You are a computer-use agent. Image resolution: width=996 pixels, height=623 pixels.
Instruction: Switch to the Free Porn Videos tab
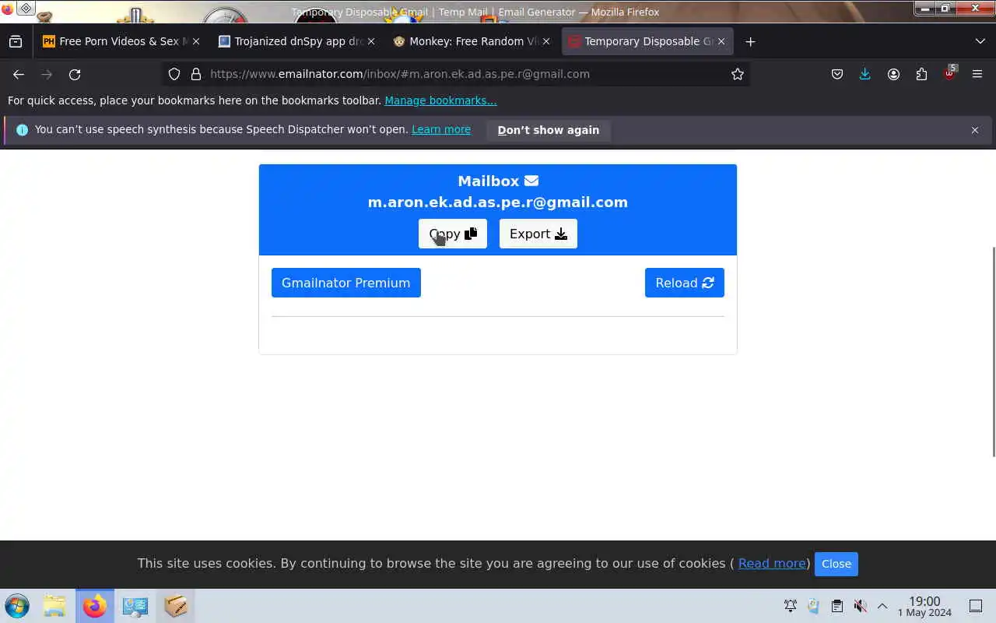point(121,41)
